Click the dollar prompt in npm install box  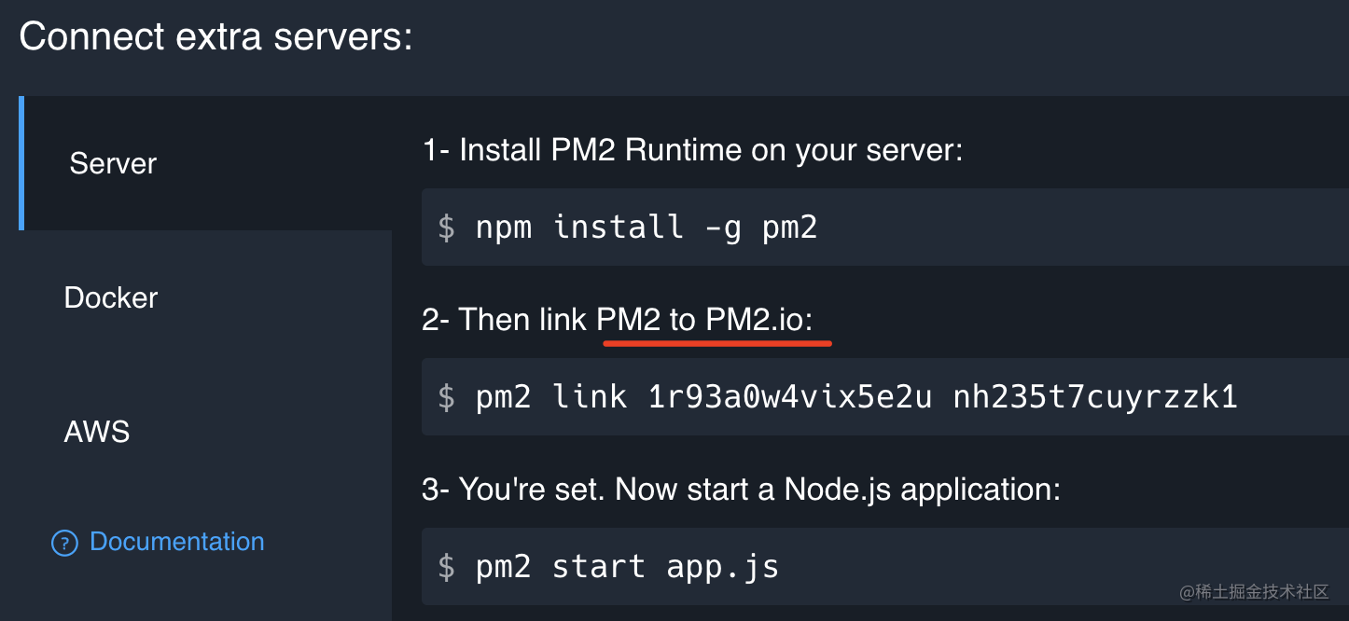tap(445, 227)
